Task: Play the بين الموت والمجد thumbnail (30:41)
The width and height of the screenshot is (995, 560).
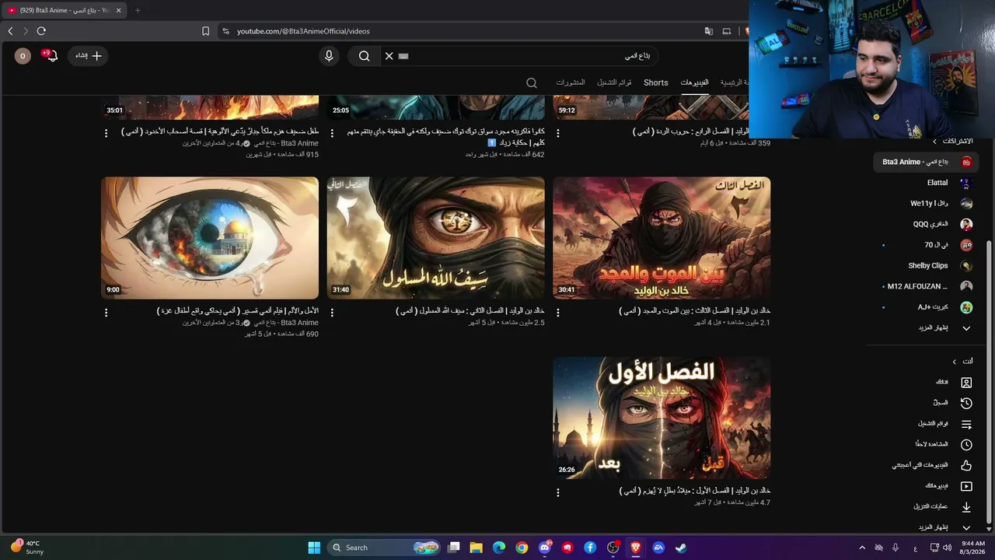Action: [662, 238]
